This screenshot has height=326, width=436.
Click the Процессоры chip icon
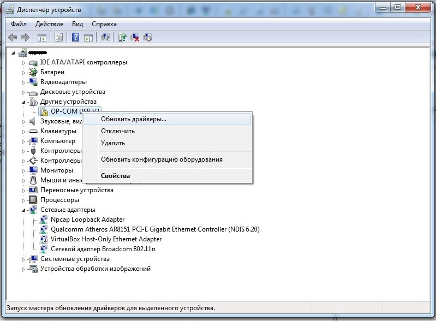[x=33, y=200]
